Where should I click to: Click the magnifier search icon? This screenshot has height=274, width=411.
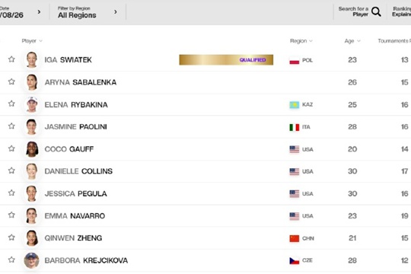pos(376,12)
